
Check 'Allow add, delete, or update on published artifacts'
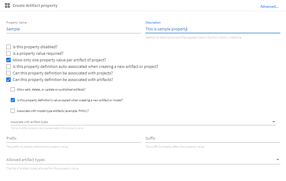point(13,89)
